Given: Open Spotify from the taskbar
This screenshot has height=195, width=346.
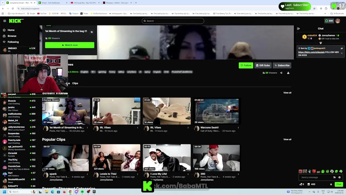Looking at the screenshot, I should click(x=82, y=192).
